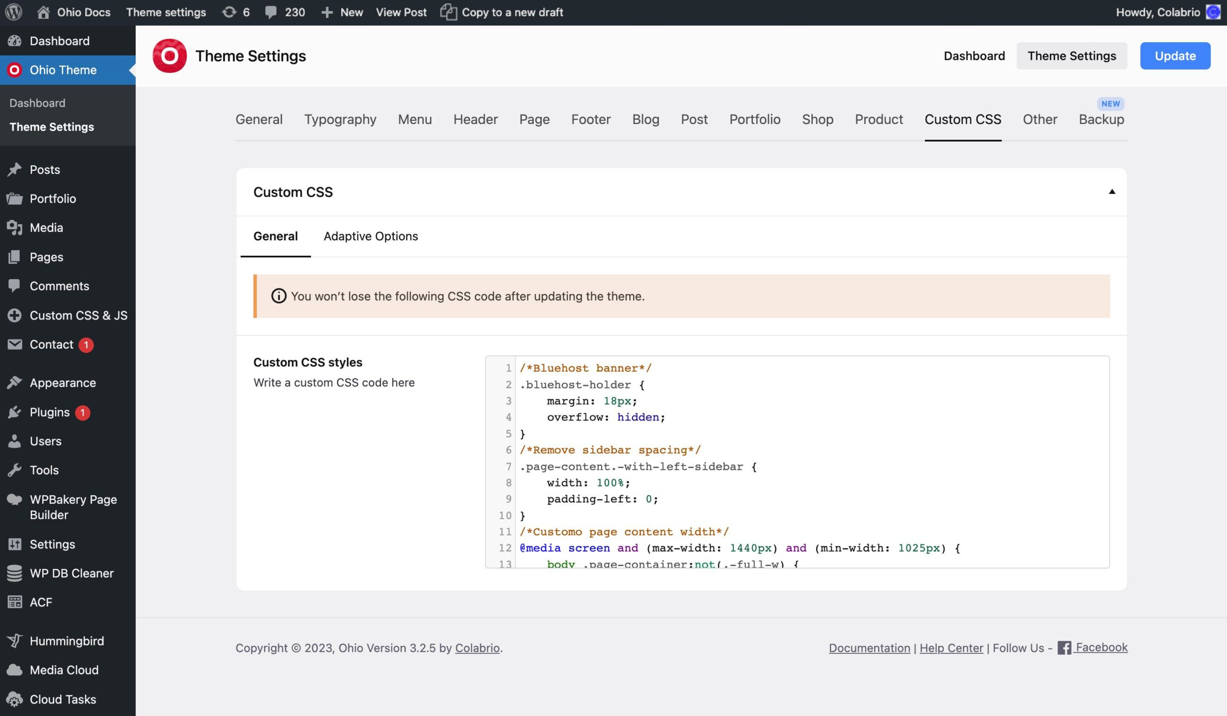1227x716 pixels.
Task: Open the Page tab
Action: [x=534, y=120]
